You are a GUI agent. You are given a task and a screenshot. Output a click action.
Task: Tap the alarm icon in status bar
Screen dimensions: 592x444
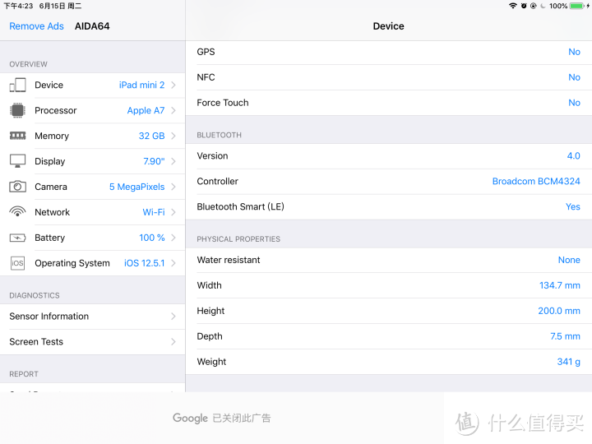point(524,6)
